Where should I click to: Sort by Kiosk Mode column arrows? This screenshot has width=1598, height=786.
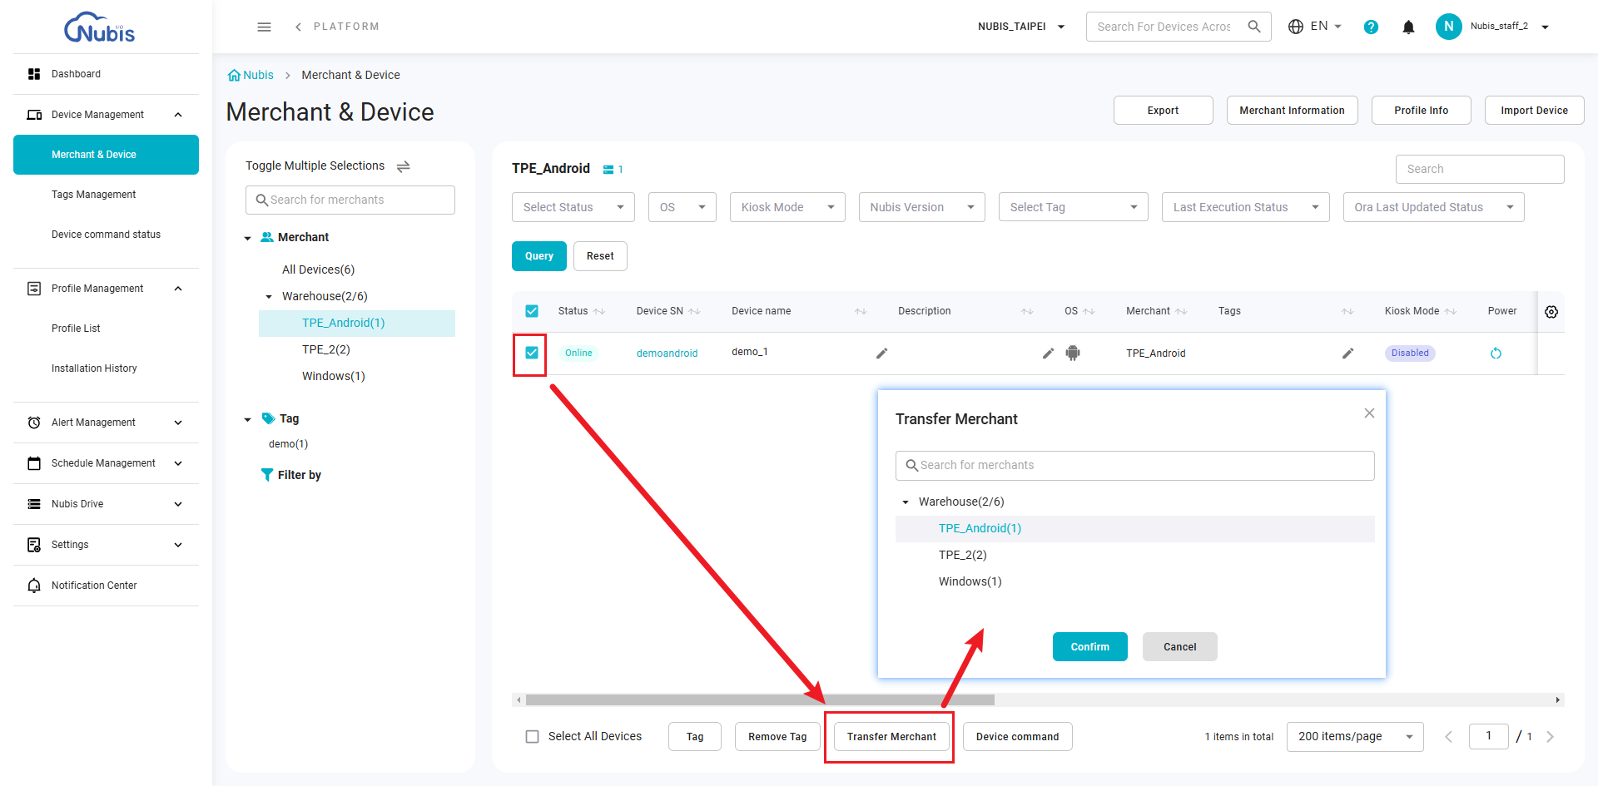click(1451, 312)
